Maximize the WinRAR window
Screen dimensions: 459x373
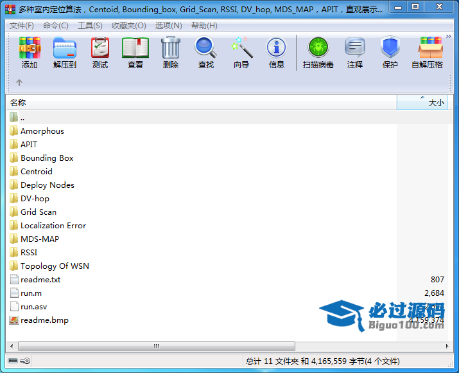tap(416, 7)
